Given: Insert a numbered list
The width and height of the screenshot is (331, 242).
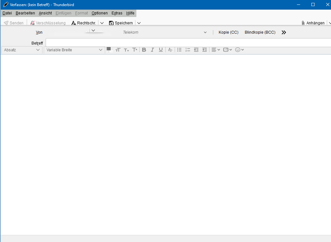Looking at the screenshot, I should coord(188,50).
